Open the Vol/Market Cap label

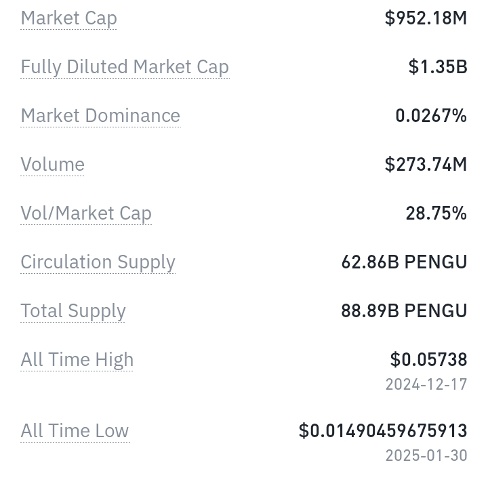tap(86, 213)
